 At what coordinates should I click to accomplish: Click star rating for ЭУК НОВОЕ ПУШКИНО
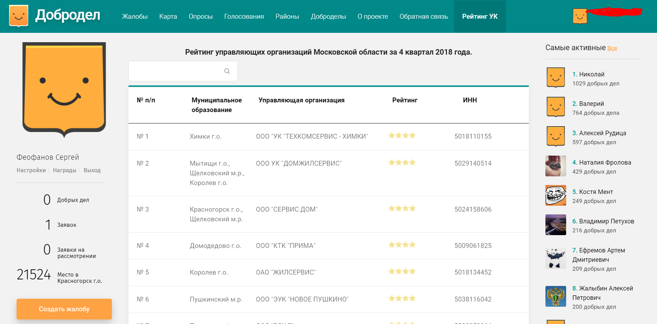[x=402, y=298]
